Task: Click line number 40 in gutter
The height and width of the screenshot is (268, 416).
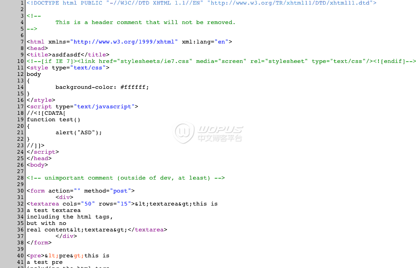Action: coord(20,256)
